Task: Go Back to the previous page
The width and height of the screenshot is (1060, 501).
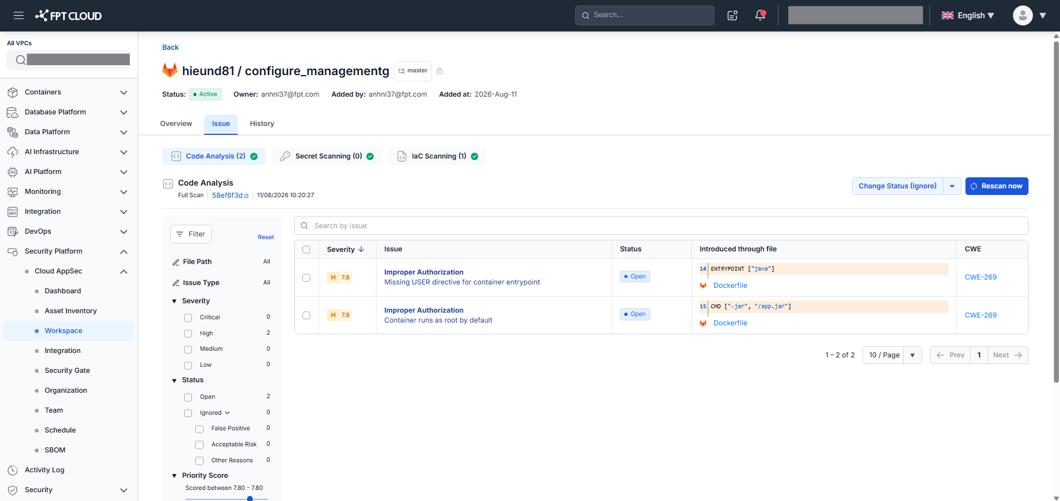Action: point(170,48)
